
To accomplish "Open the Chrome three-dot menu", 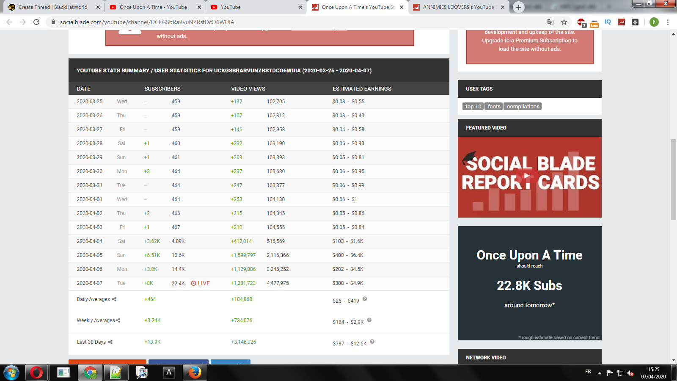I will (668, 22).
